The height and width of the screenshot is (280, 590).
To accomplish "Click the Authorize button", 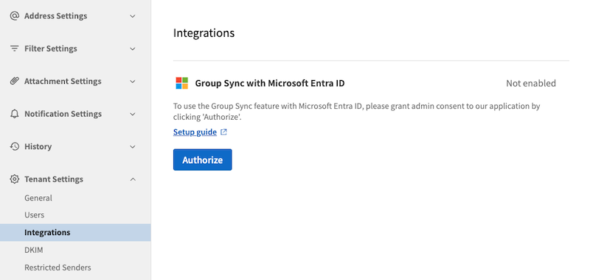I will coord(202,159).
